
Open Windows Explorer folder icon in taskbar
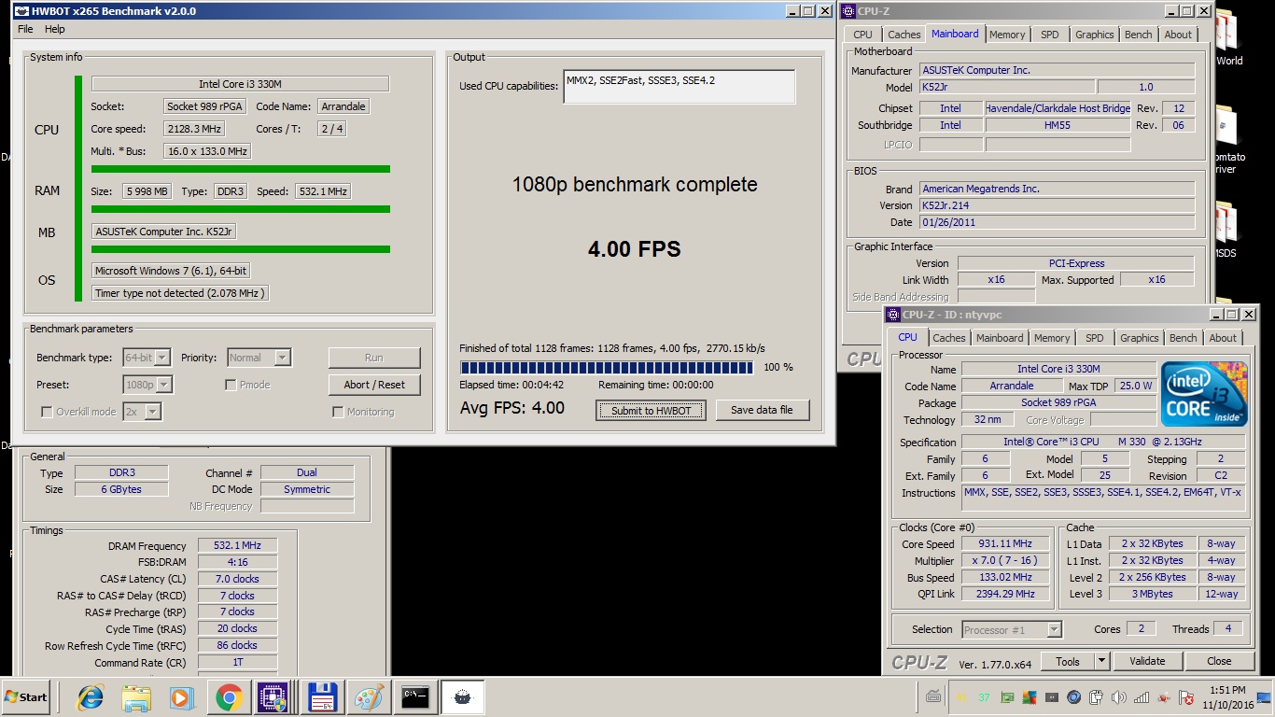click(x=137, y=697)
